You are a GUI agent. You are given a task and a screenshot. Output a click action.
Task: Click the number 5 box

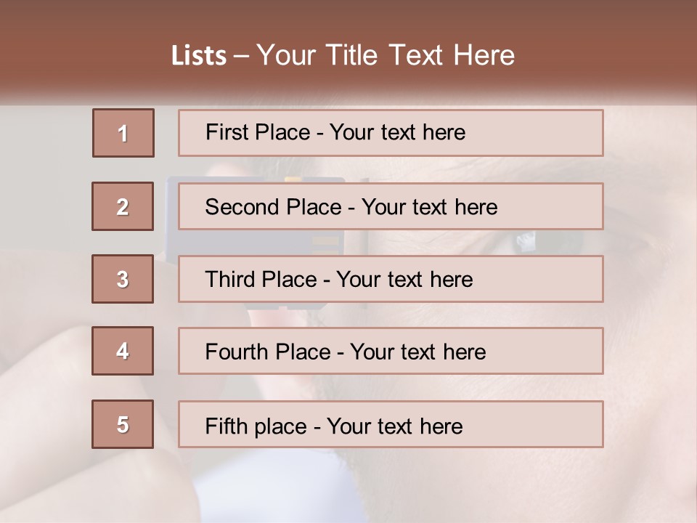coord(123,424)
